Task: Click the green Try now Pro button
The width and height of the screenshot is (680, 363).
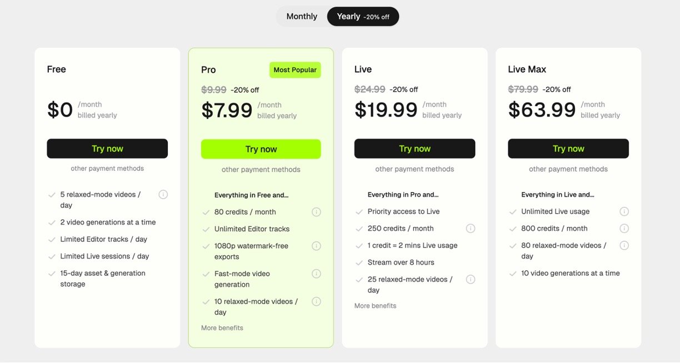Action: click(261, 149)
